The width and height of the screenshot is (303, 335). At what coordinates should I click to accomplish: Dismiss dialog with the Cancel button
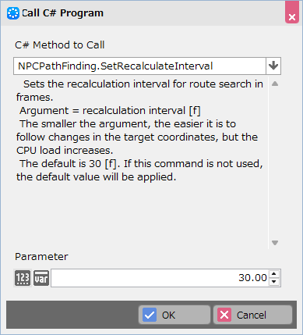tap(252, 315)
